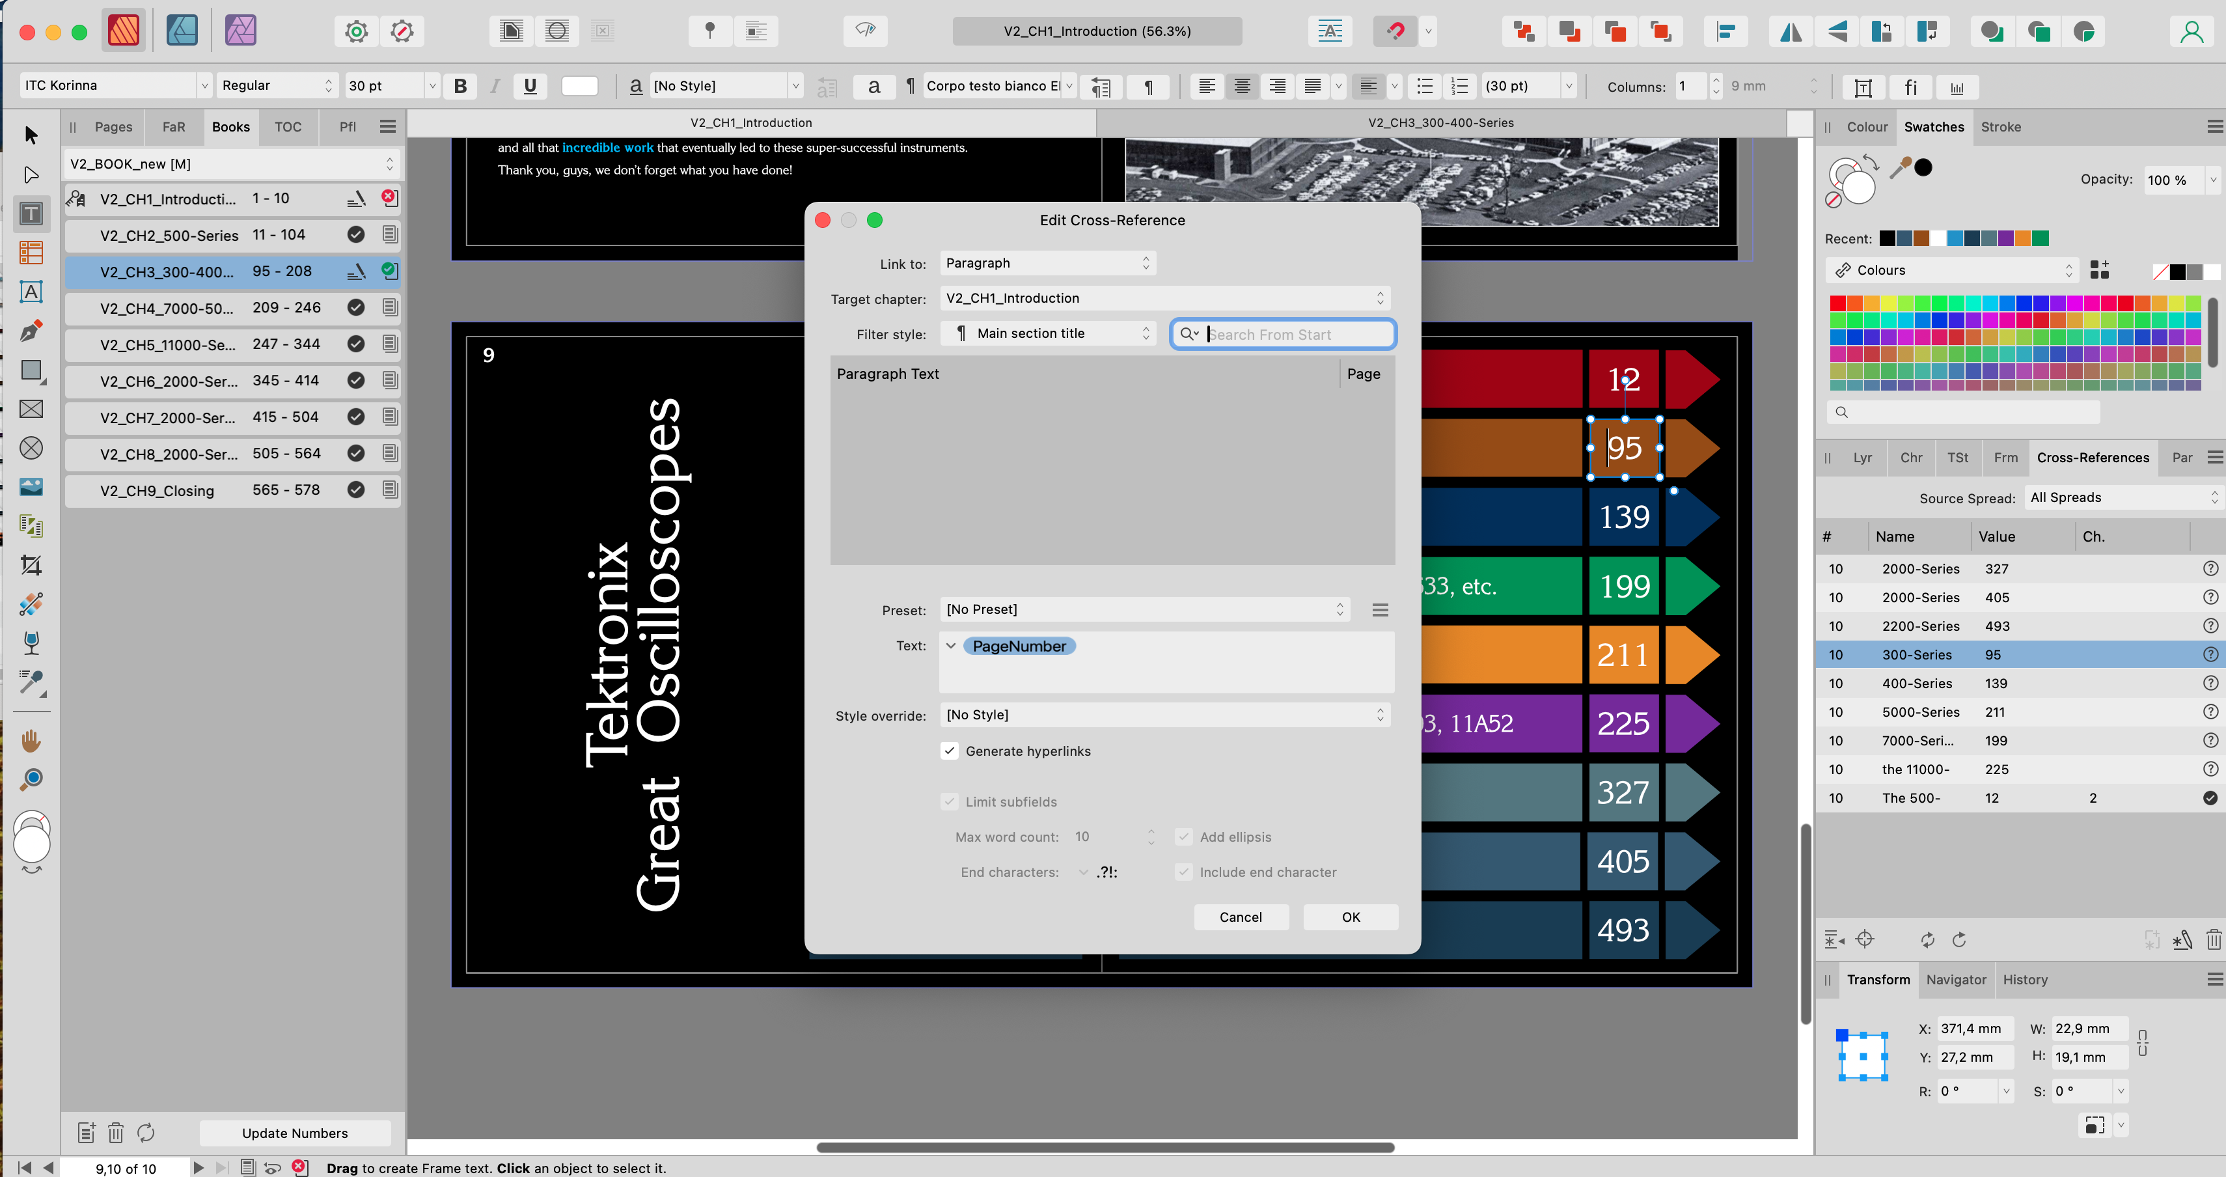Switch to the Navigator tab
Image resolution: width=2226 pixels, height=1177 pixels.
tap(1955, 979)
